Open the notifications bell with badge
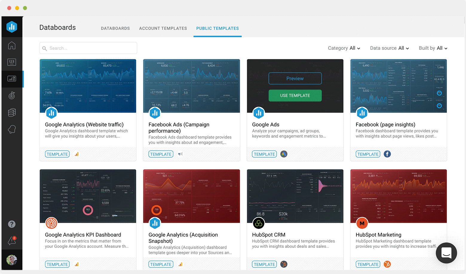 click(12, 240)
